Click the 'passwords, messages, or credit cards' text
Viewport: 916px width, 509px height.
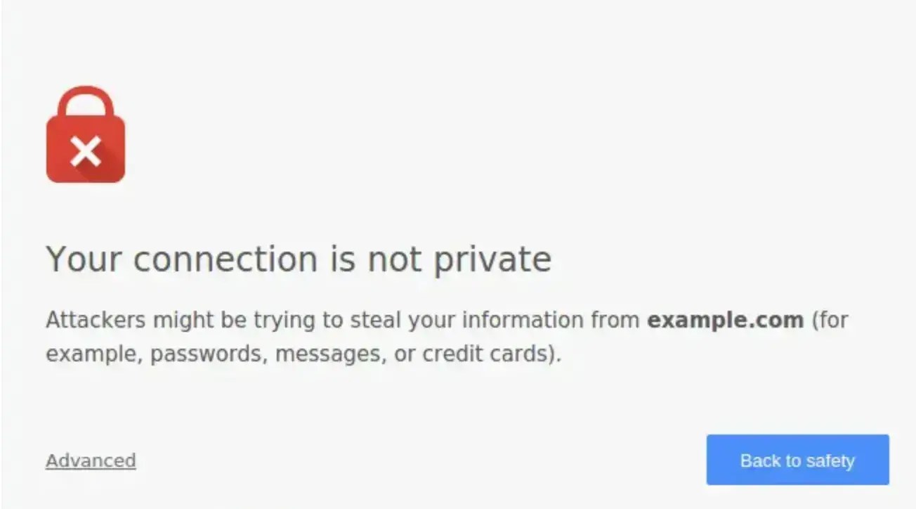coord(351,354)
